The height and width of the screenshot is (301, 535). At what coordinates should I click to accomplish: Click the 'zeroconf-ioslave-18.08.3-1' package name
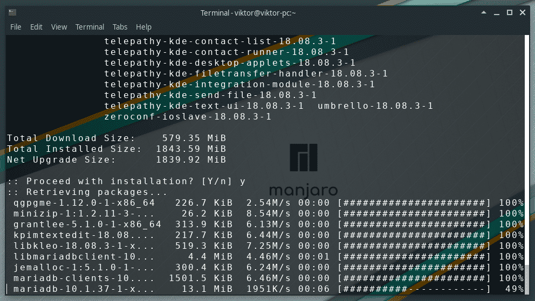pyautogui.click(x=188, y=117)
